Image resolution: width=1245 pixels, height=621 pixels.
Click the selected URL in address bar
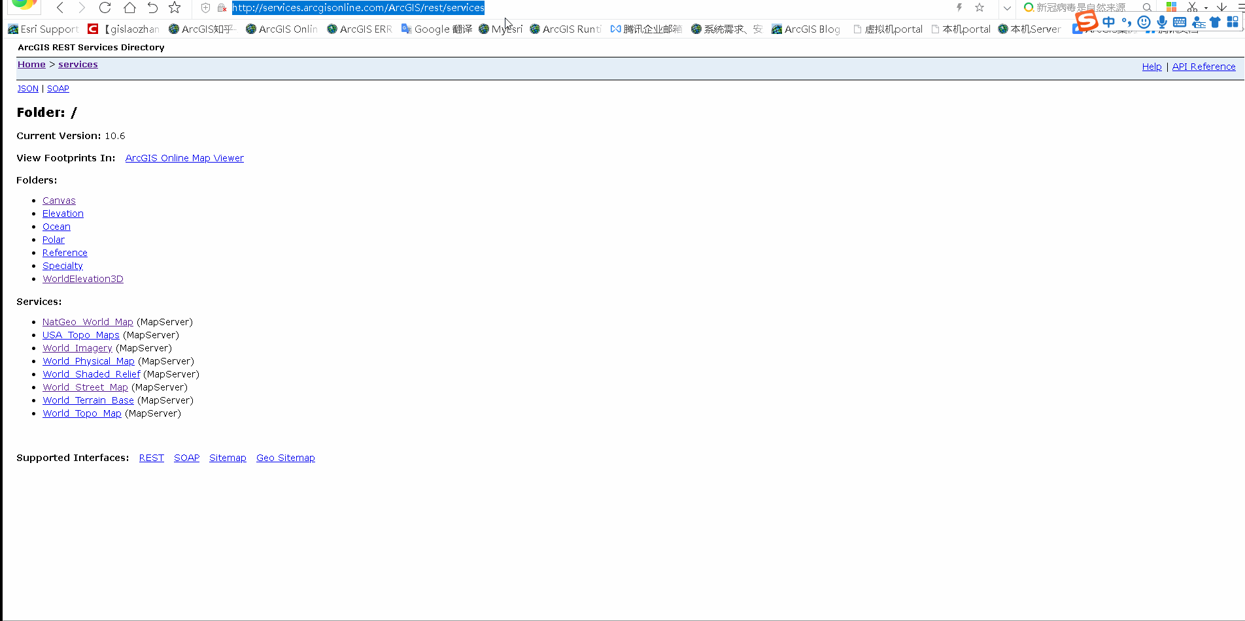click(358, 8)
